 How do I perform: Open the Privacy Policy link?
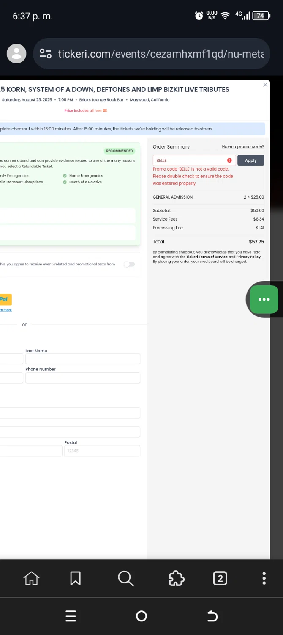click(x=248, y=257)
